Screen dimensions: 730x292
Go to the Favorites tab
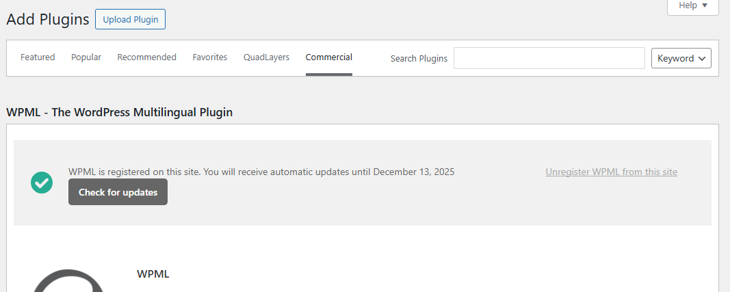[210, 57]
